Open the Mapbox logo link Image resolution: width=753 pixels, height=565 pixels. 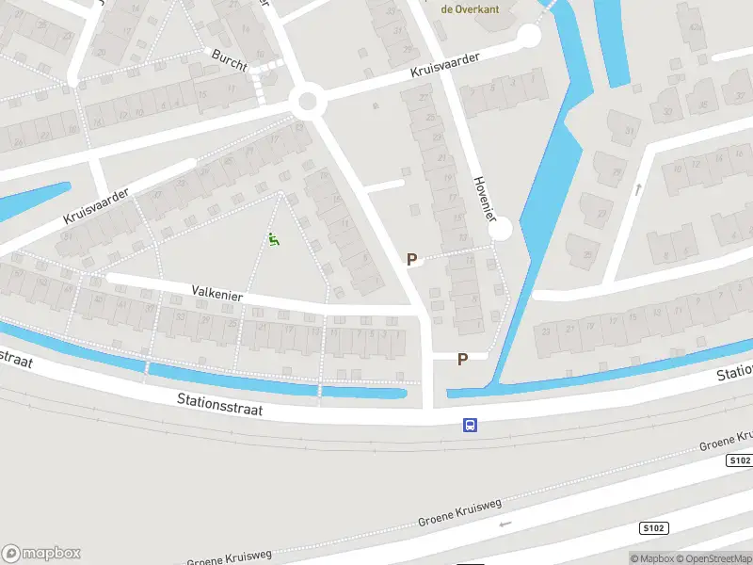pyautogui.click(x=40, y=553)
